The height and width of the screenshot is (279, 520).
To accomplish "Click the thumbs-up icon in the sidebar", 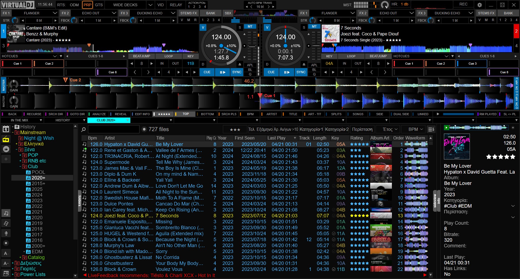I will pos(6,149).
